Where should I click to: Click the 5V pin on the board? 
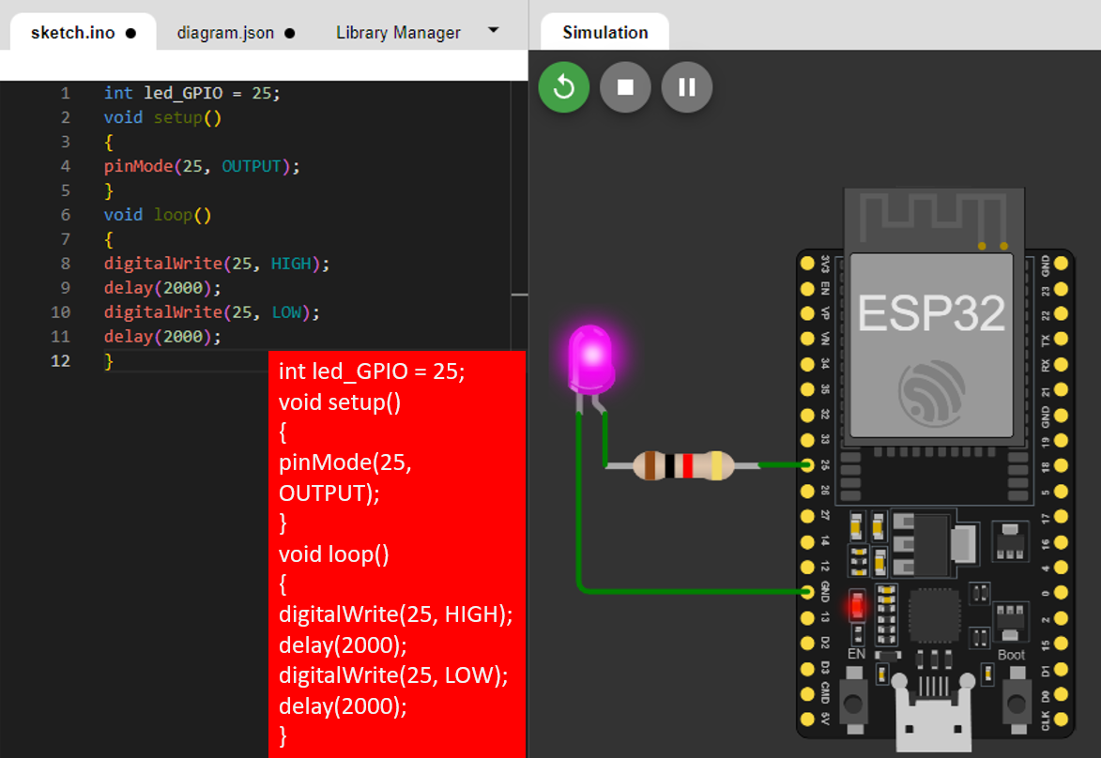coord(807,720)
